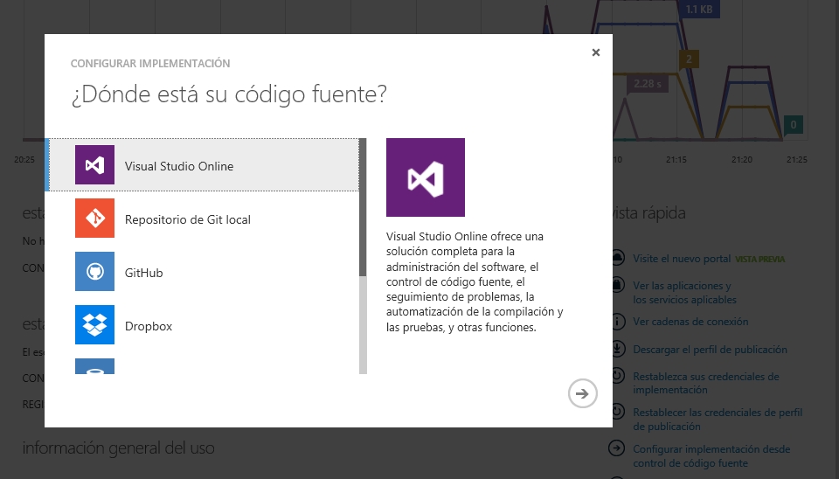839x479 pixels.
Task: Open 'Ver las aplicaciones y los servicios aplicables'
Action: (x=685, y=293)
